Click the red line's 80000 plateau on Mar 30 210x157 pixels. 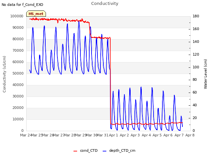(100, 38)
